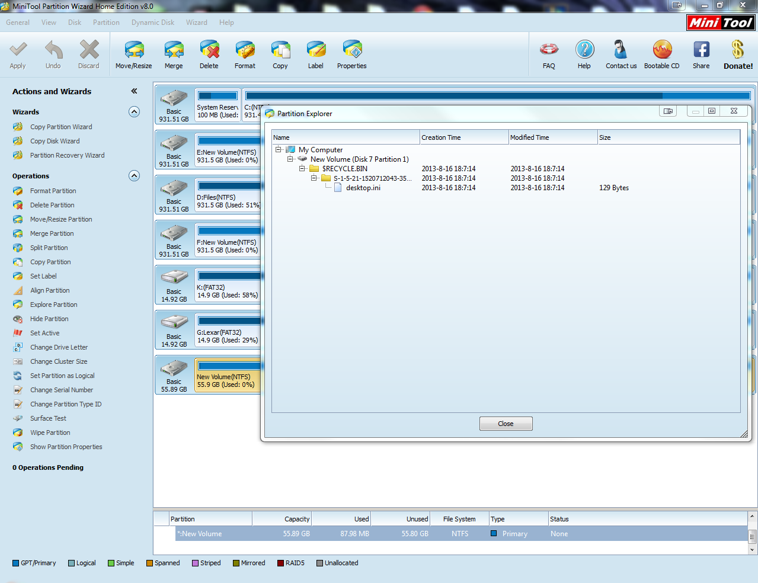
Task: Open the Bootable CD tool
Action: 662,50
